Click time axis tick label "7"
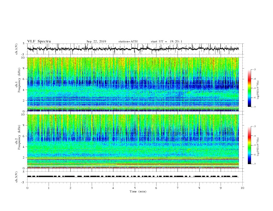 [x=178, y=188]
